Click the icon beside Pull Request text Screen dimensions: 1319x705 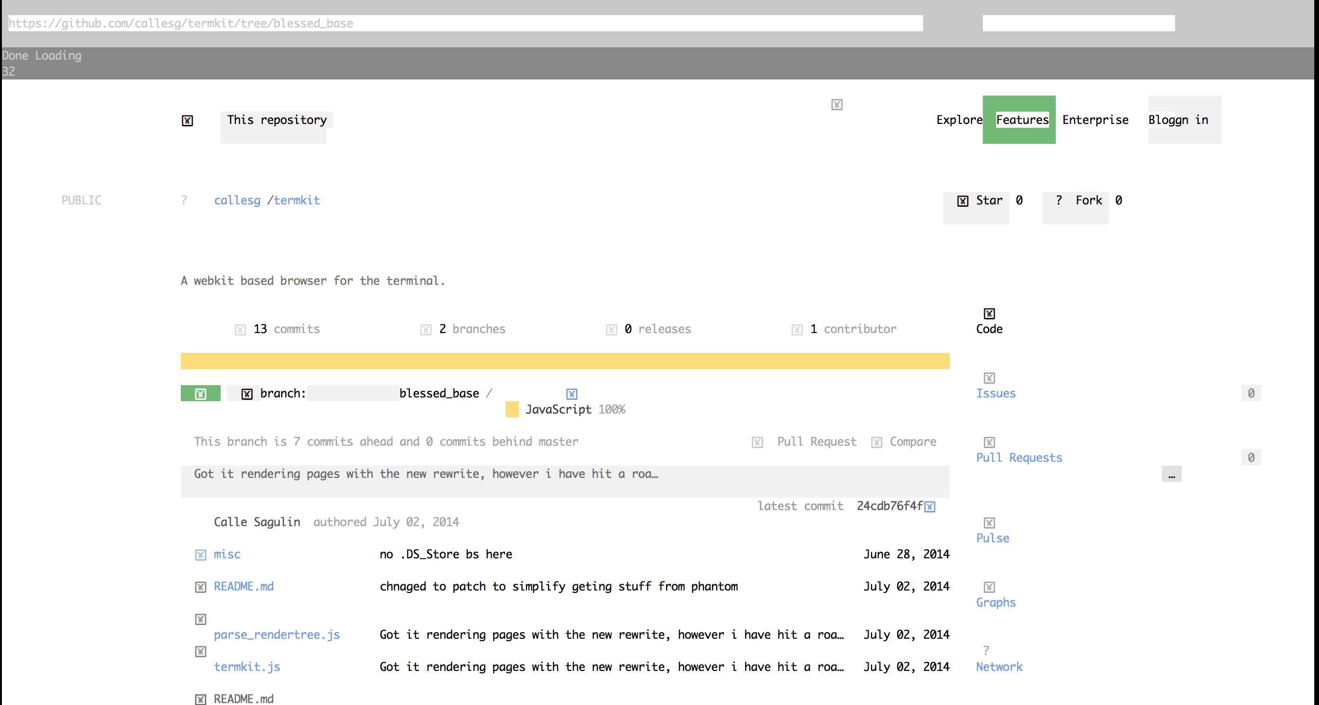[x=758, y=442]
